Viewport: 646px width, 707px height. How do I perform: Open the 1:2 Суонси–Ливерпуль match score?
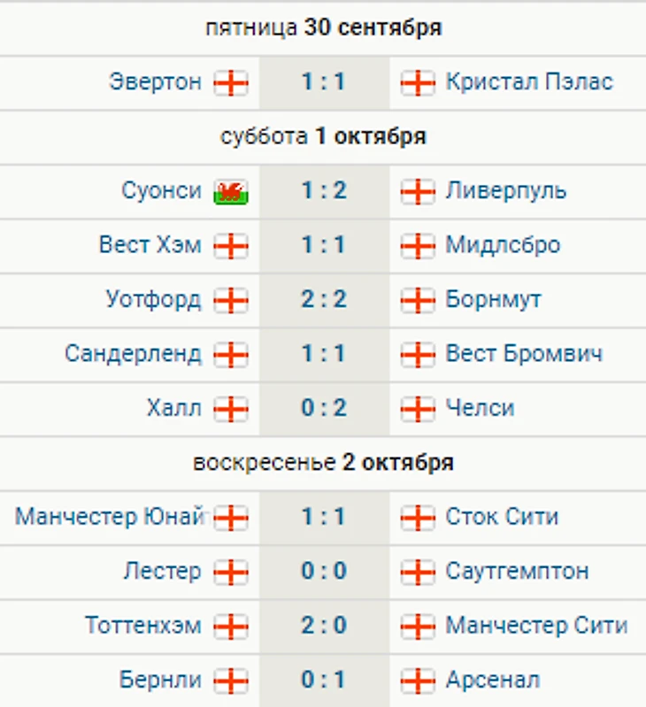tap(324, 191)
